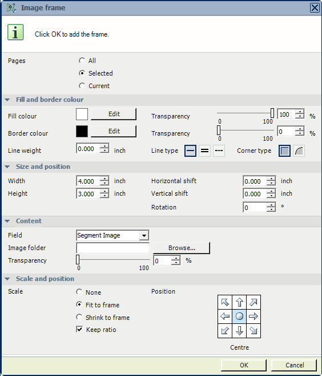Set position to right arrow icon
322x376 pixels.
pos(253,316)
